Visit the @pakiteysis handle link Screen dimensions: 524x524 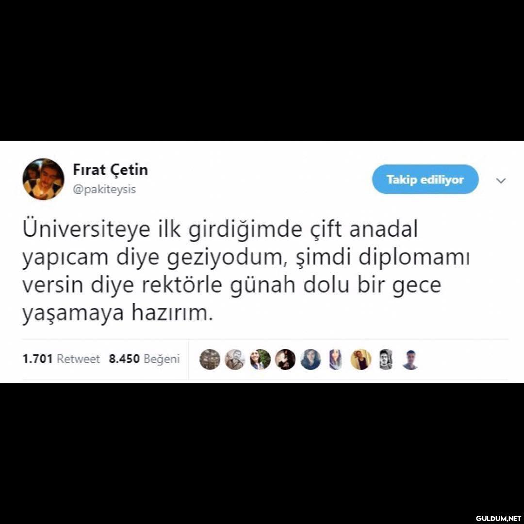pyautogui.click(x=104, y=190)
